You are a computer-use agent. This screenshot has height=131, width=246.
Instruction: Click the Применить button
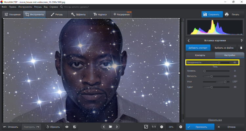(x=200, y=127)
